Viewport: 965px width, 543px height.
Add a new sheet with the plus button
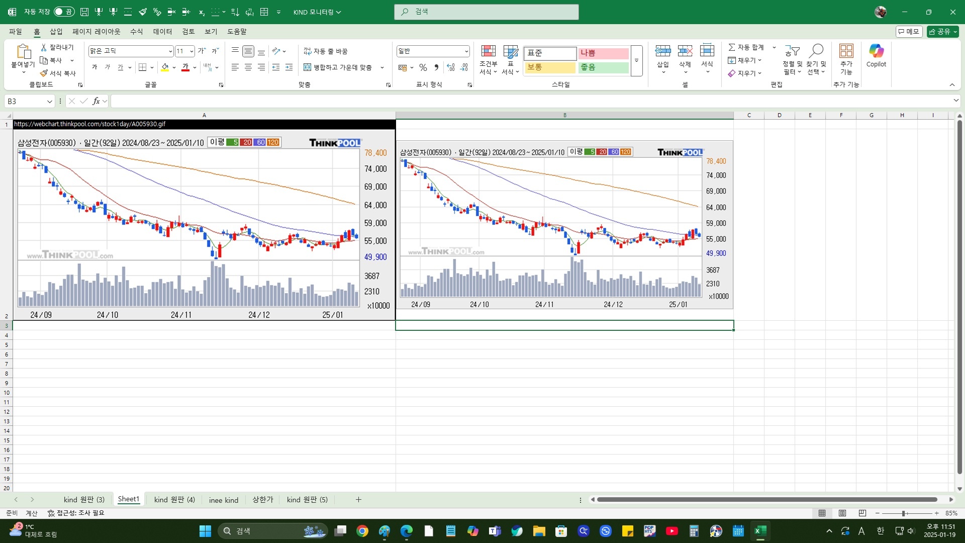[x=358, y=500]
